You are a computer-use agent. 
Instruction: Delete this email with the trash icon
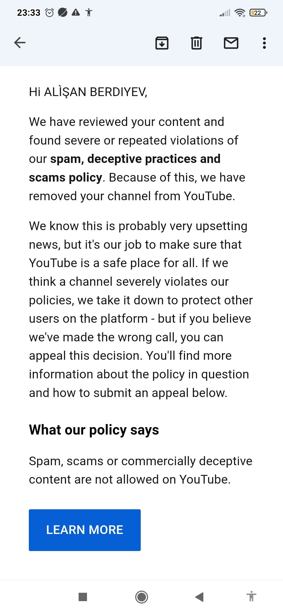(196, 43)
